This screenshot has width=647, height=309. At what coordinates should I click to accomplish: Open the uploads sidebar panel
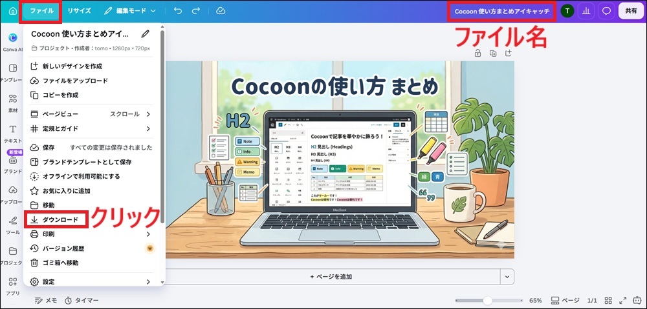(x=12, y=194)
